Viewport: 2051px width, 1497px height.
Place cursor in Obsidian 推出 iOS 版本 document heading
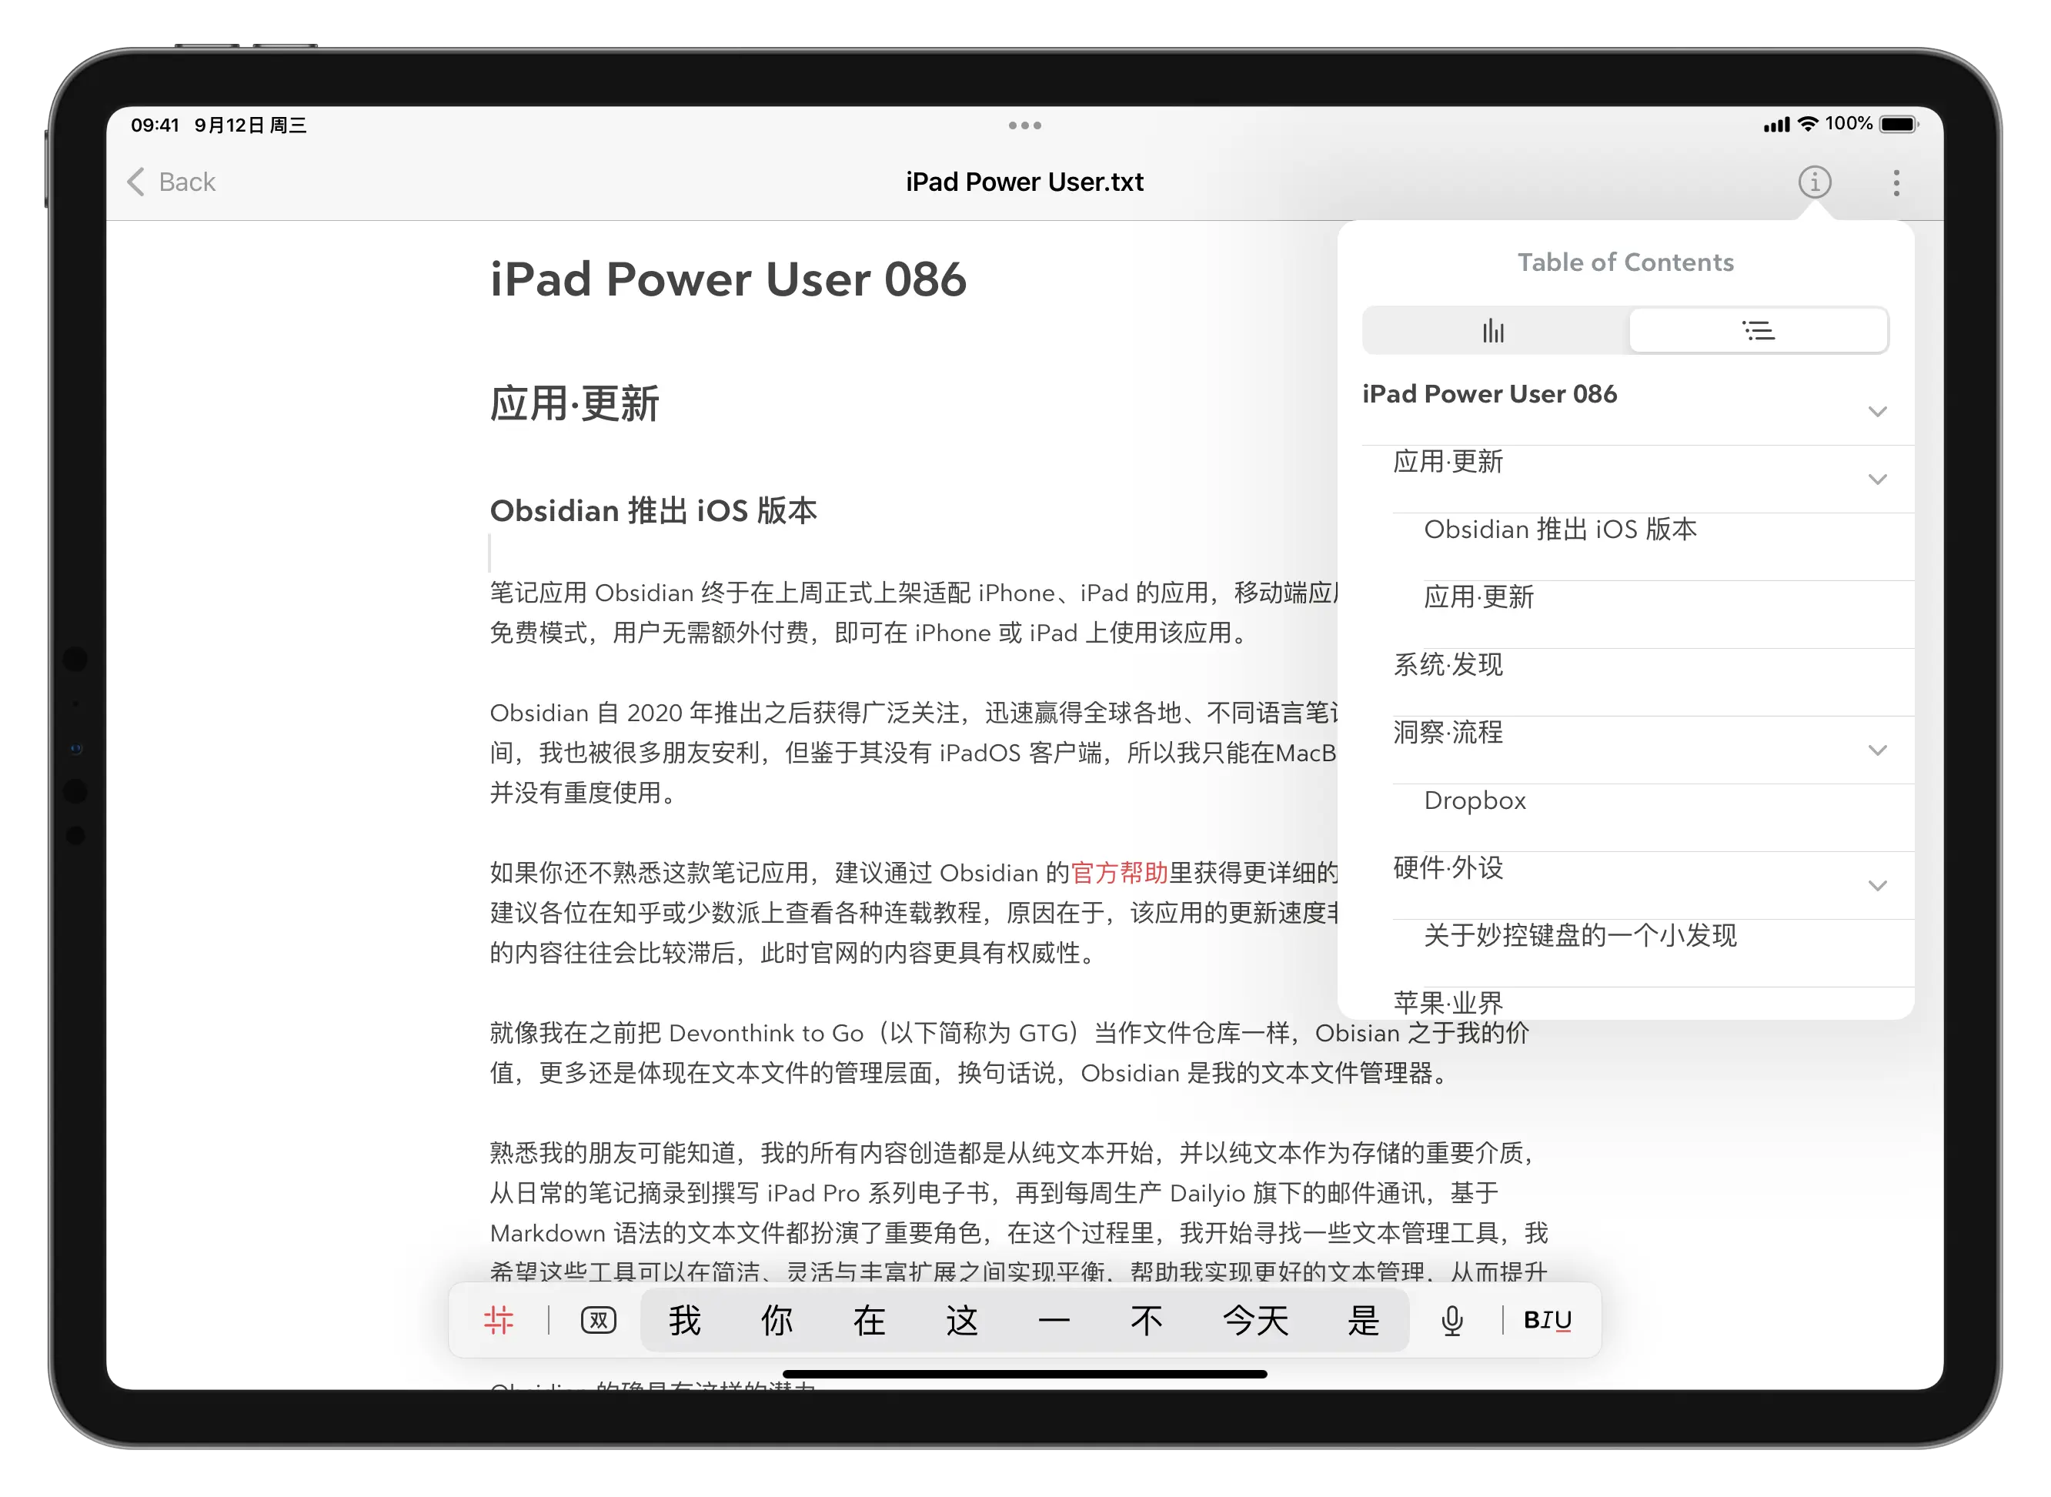[x=653, y=510]
